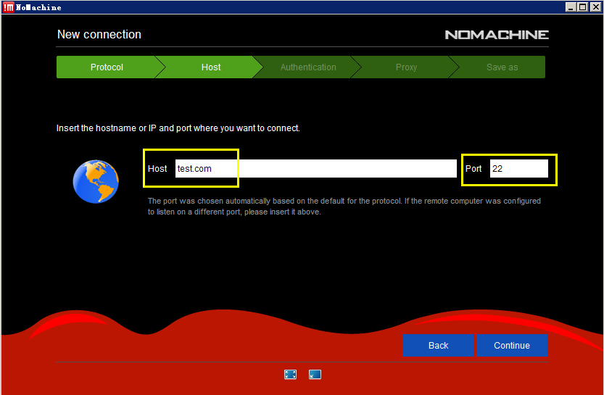The image size is (604, 395).
Task: Click the globe icon beside Host
Action: (96, 181)
